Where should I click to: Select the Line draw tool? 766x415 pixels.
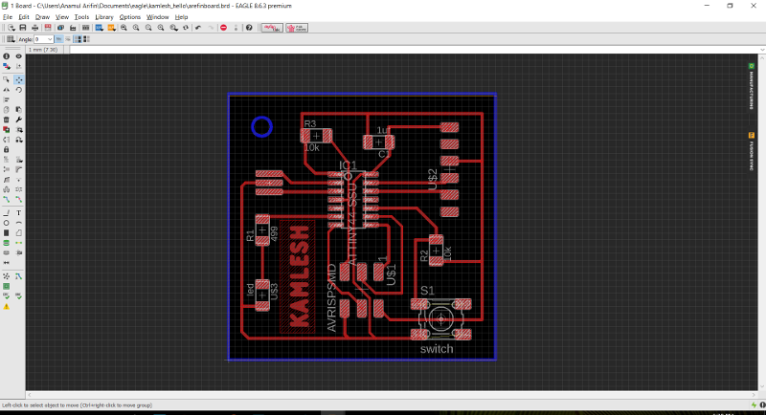point(7,213)
